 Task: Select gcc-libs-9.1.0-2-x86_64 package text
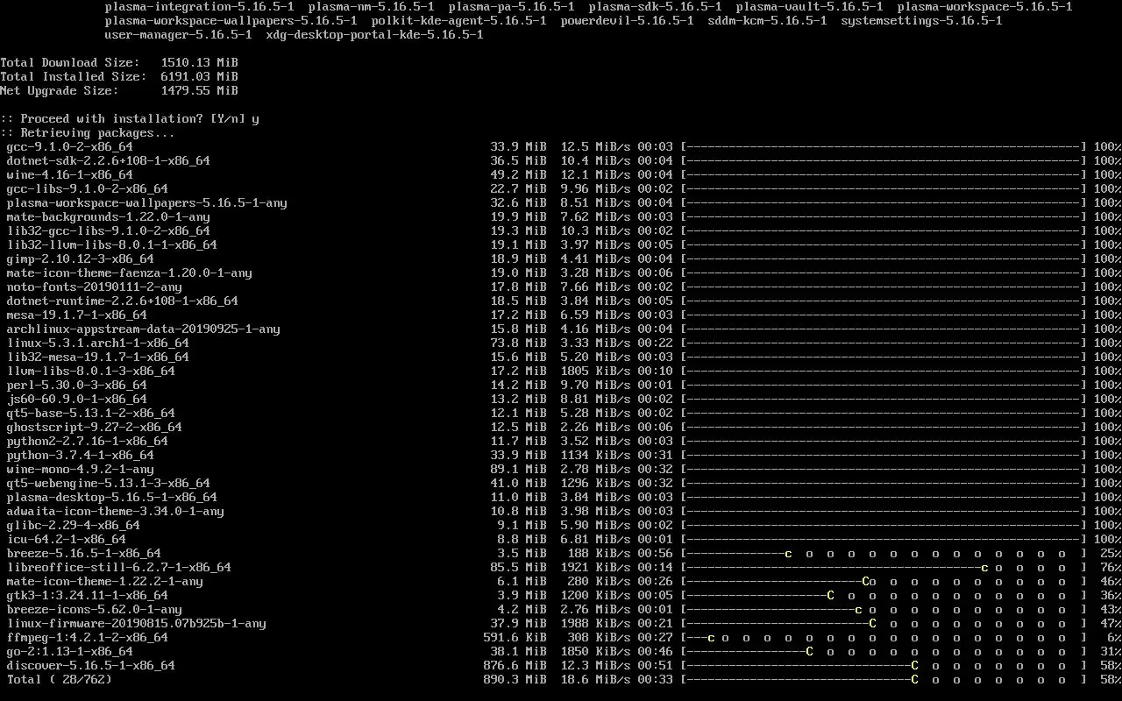point(88,189)
